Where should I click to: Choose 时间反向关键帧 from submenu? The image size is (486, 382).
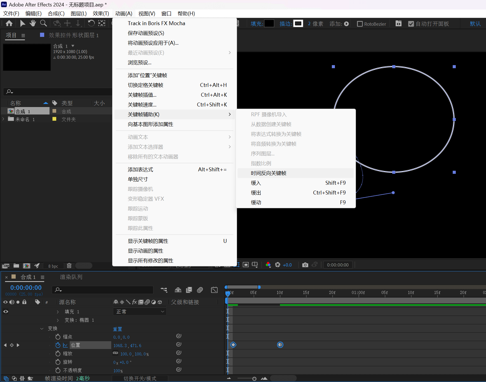point(295,173)
